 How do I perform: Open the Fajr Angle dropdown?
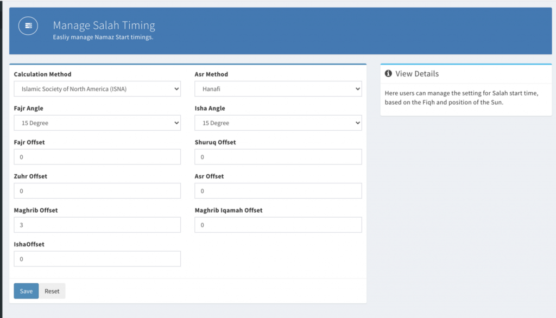point(97,123)
